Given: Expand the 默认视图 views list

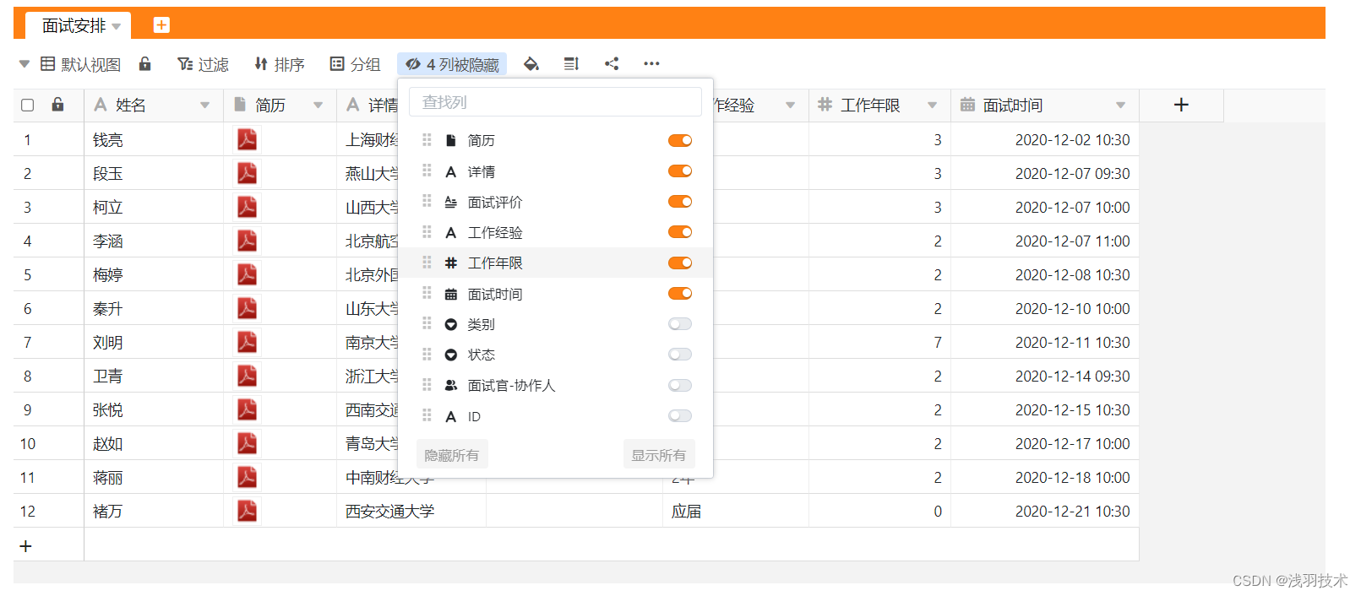Looking at the screenshot, I should [x=24, y=64].
